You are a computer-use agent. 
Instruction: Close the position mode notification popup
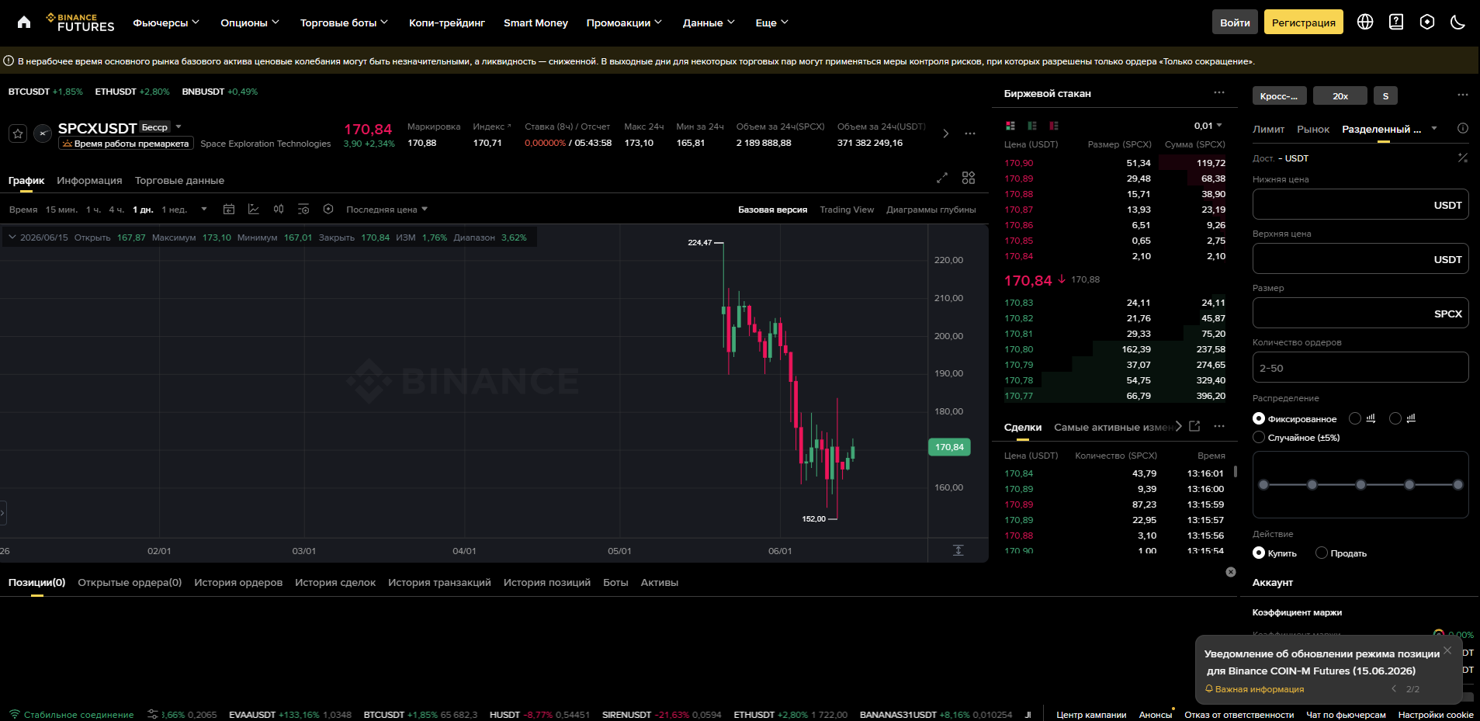tap(1447, 650)
